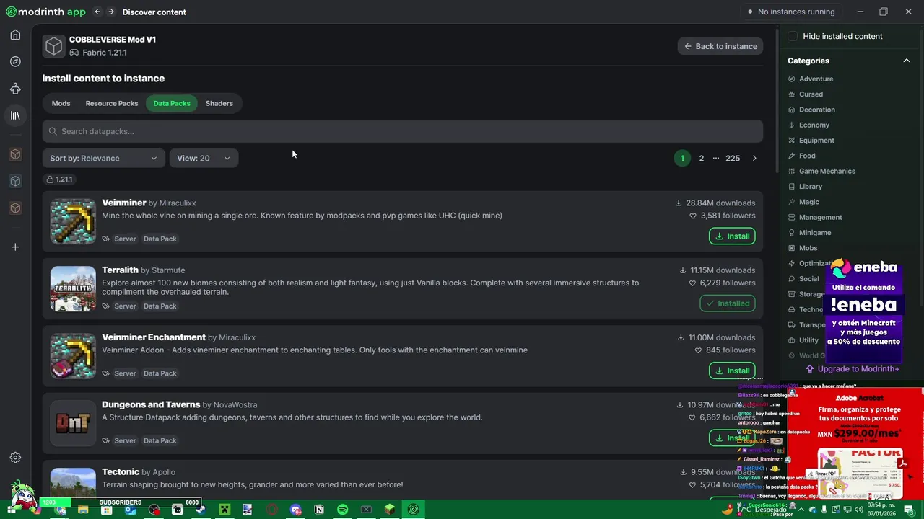Switch to the Resource Packs tab
924x519 pixels.
point(112,103)
